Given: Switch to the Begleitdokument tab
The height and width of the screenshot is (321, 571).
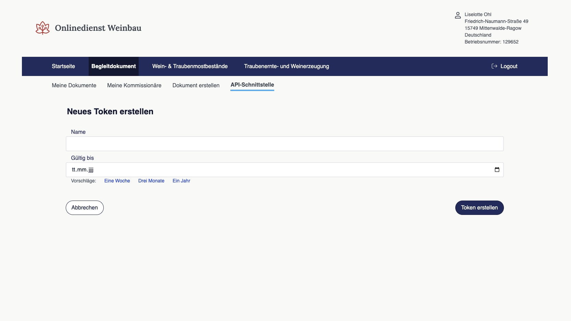Looking at the screenshot, I should (113, 66).
